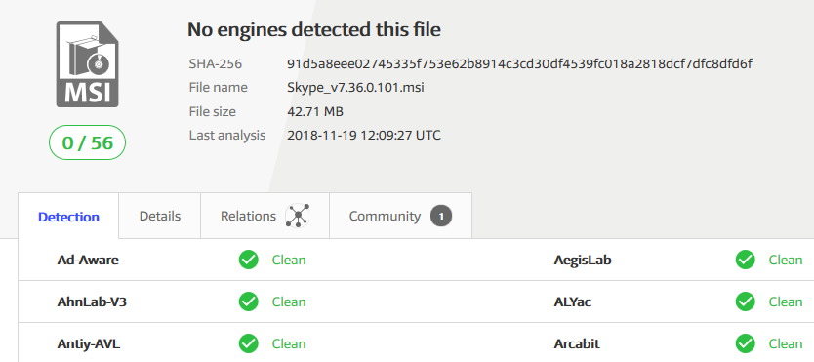The width and height of the screenshot is (814, 362).
Task: Click the Skype_v7.36.0.101.msi file name
Action: 355,88
